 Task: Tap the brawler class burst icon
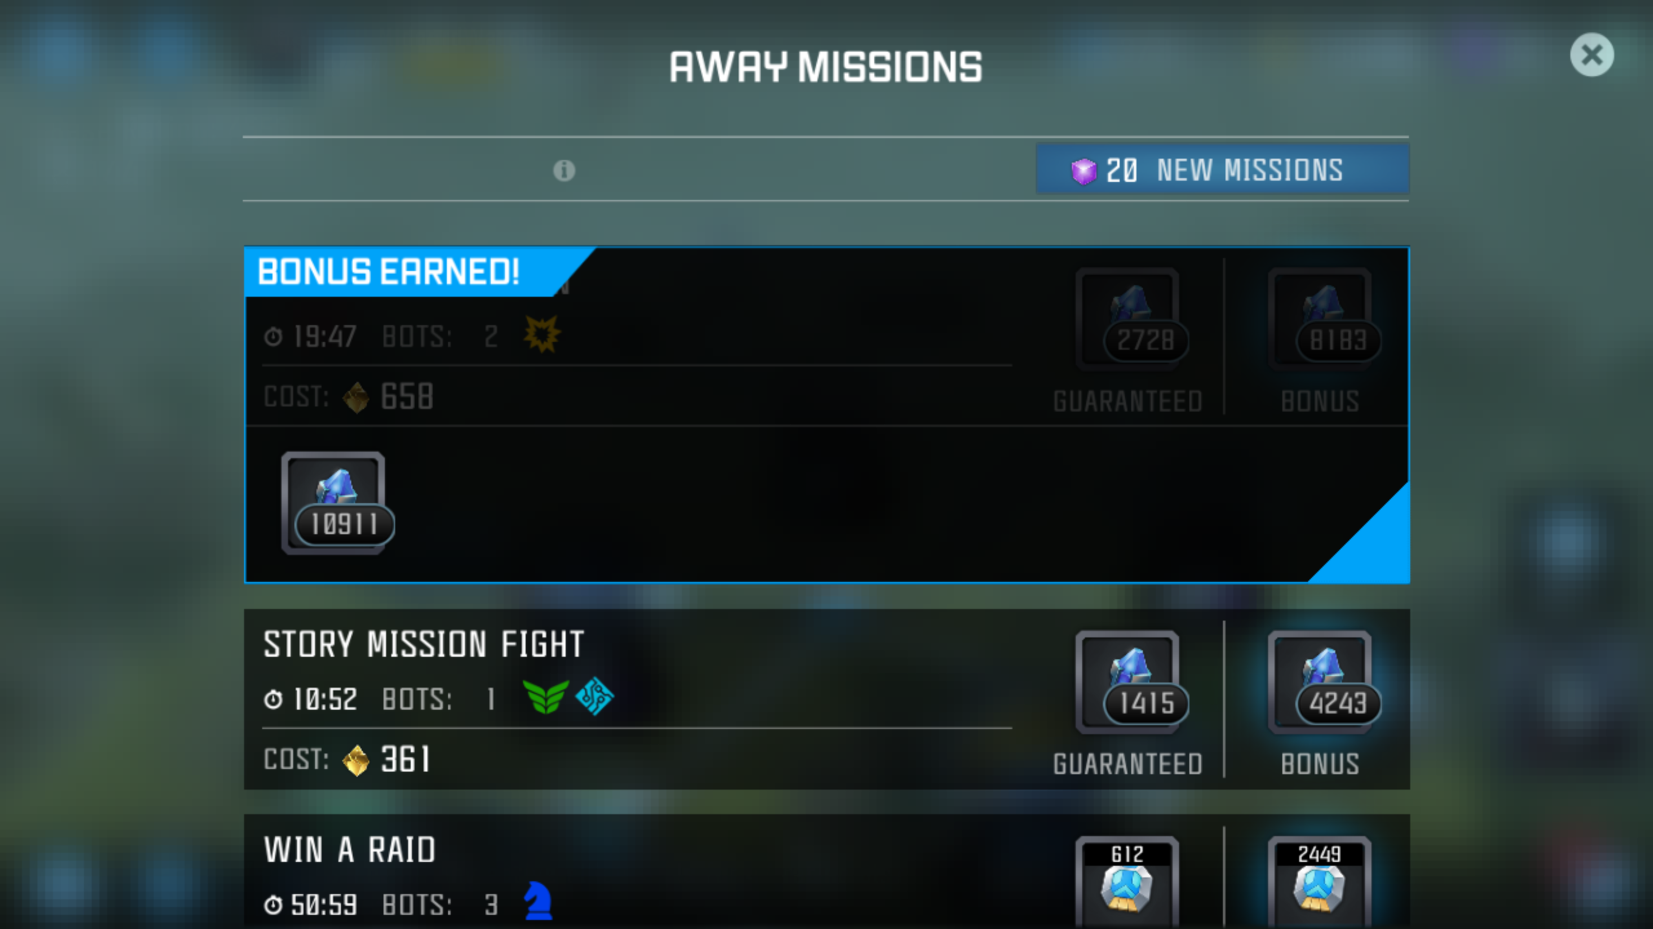pyautogui.click(x=542, y=334)
